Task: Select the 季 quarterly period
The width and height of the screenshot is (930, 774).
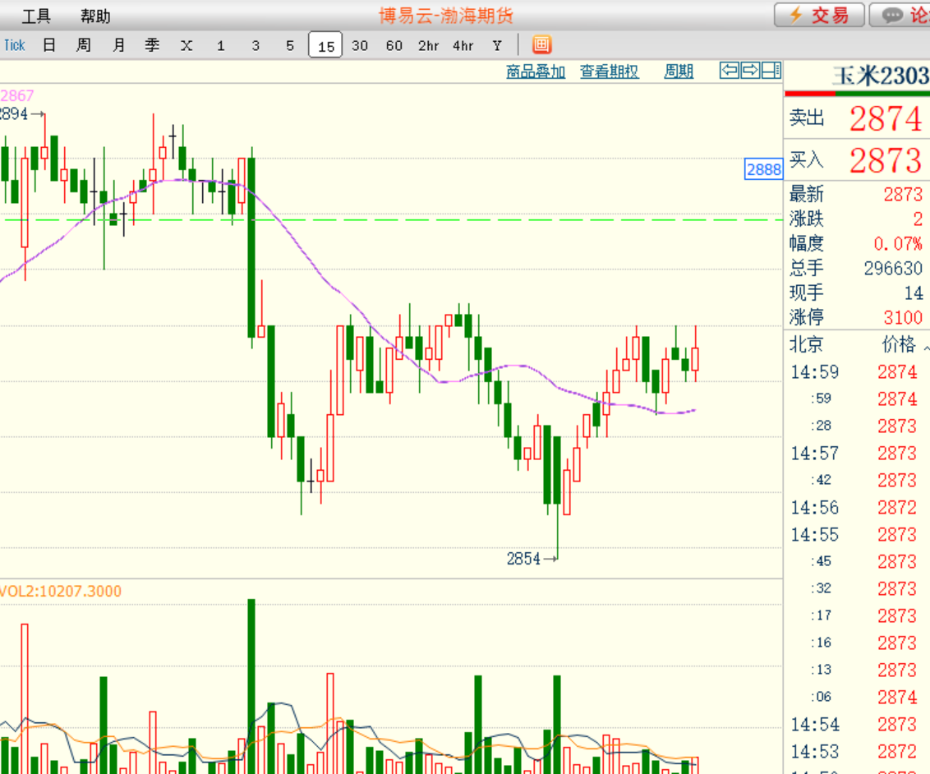Action: 153,45
